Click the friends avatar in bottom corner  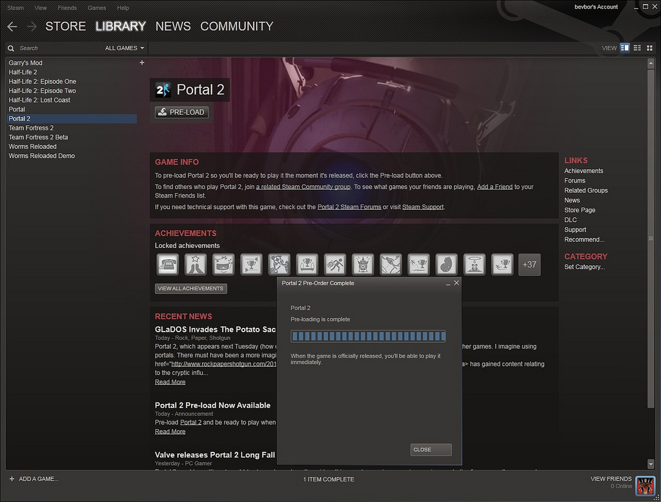pos(645,486)
